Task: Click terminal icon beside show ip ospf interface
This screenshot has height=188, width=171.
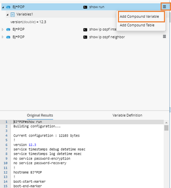Action: (x=85, y=30)
